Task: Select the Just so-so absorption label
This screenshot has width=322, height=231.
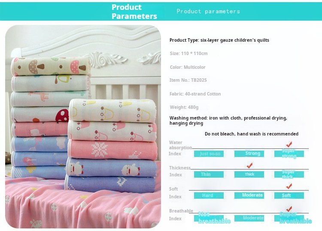Action: click(x=209, y=154)
